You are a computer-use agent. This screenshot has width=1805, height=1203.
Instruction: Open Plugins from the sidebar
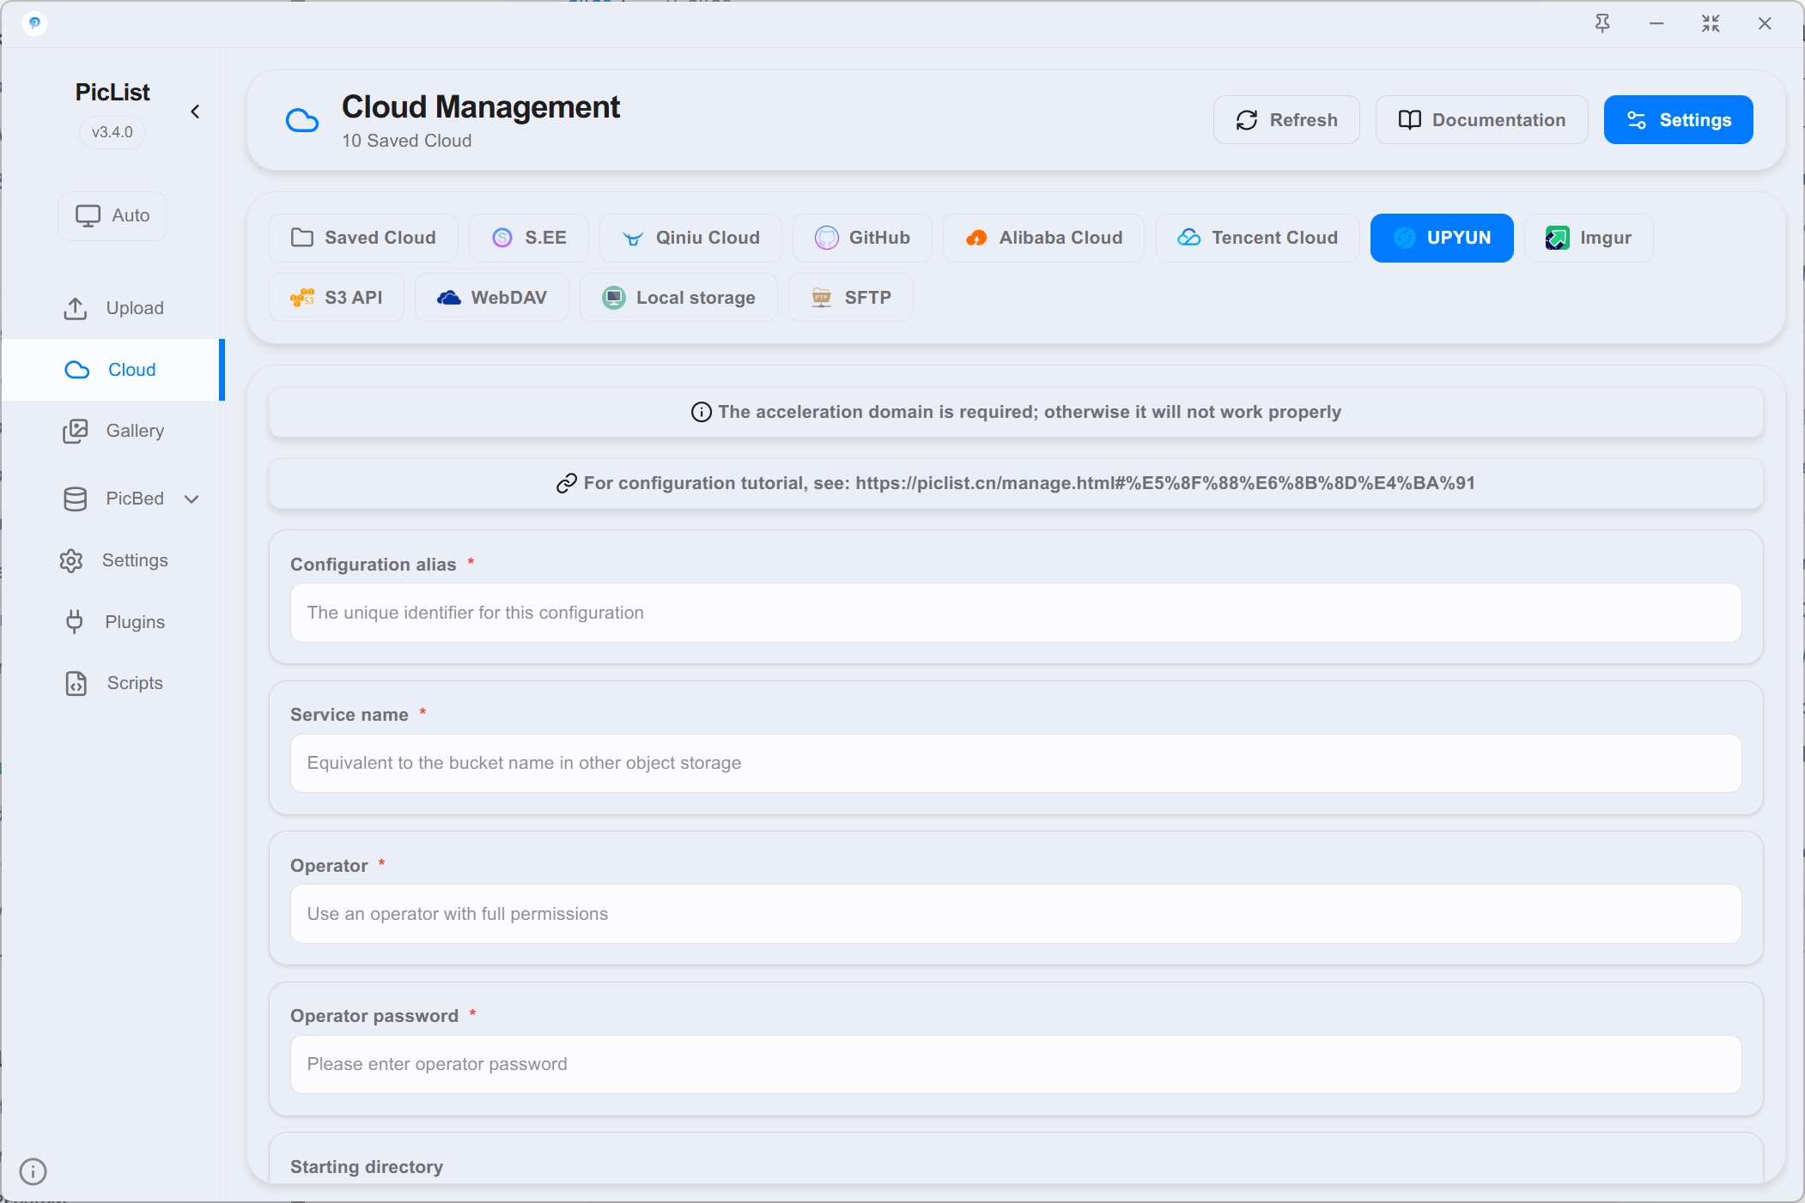coord(113,622)
